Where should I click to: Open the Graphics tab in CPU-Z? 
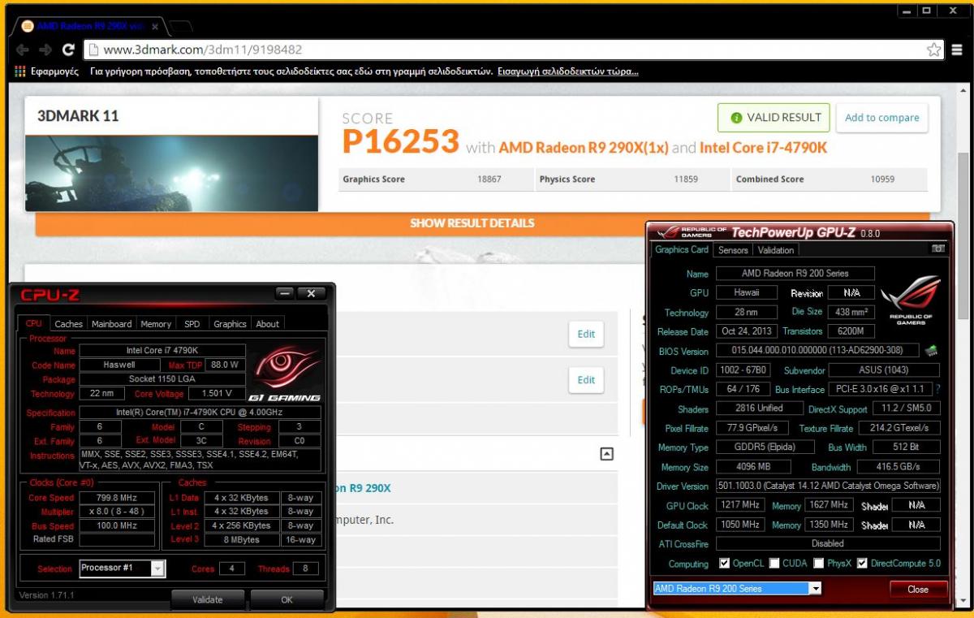tap(230, 324)
